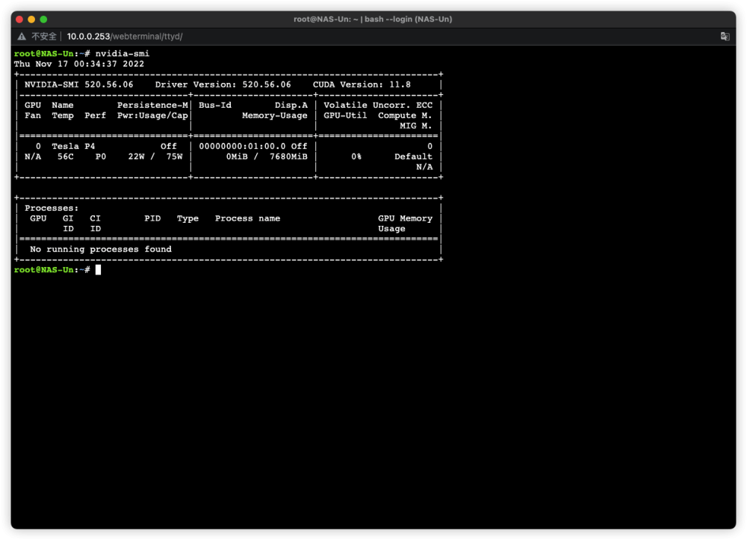Click the 'Process name' column header

point(247,218)
